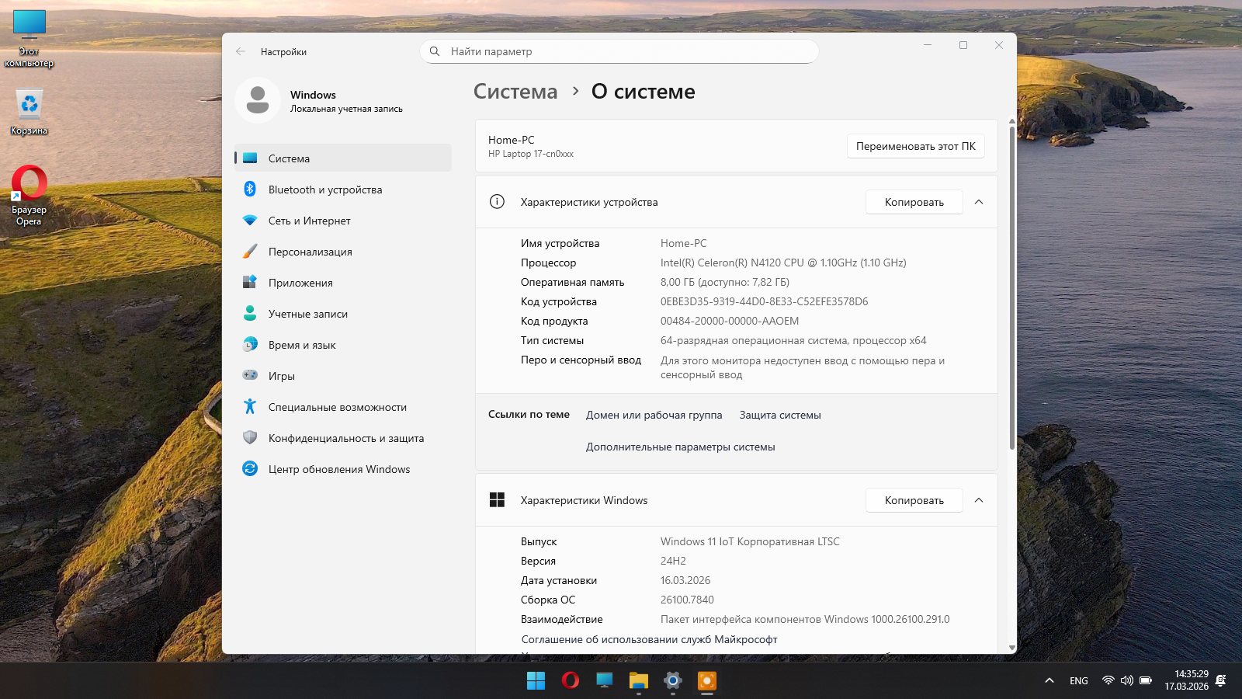
Task: Open the Игры gamepad icon
Action: 250,376
